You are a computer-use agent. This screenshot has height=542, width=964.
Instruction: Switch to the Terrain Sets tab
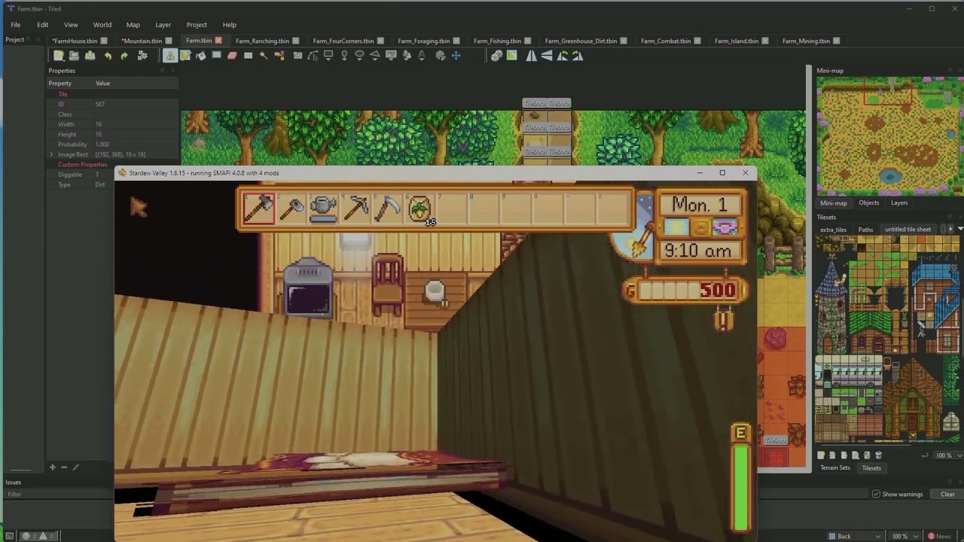pos(834,468)
